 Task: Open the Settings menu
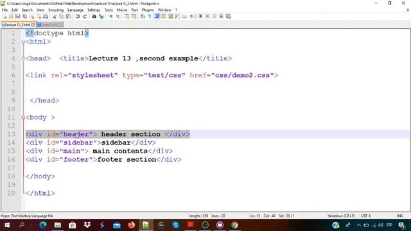94,10
